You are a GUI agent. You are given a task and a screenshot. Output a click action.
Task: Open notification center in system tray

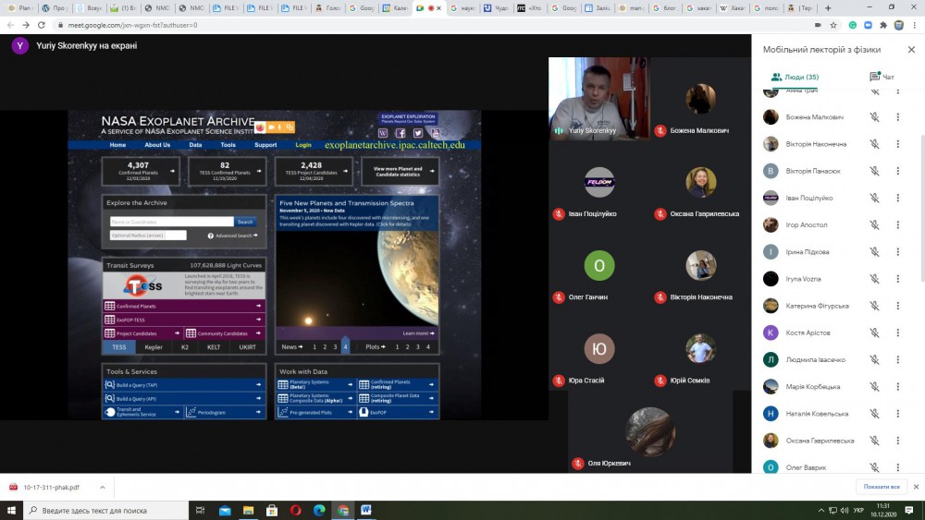tap(909, 510)
